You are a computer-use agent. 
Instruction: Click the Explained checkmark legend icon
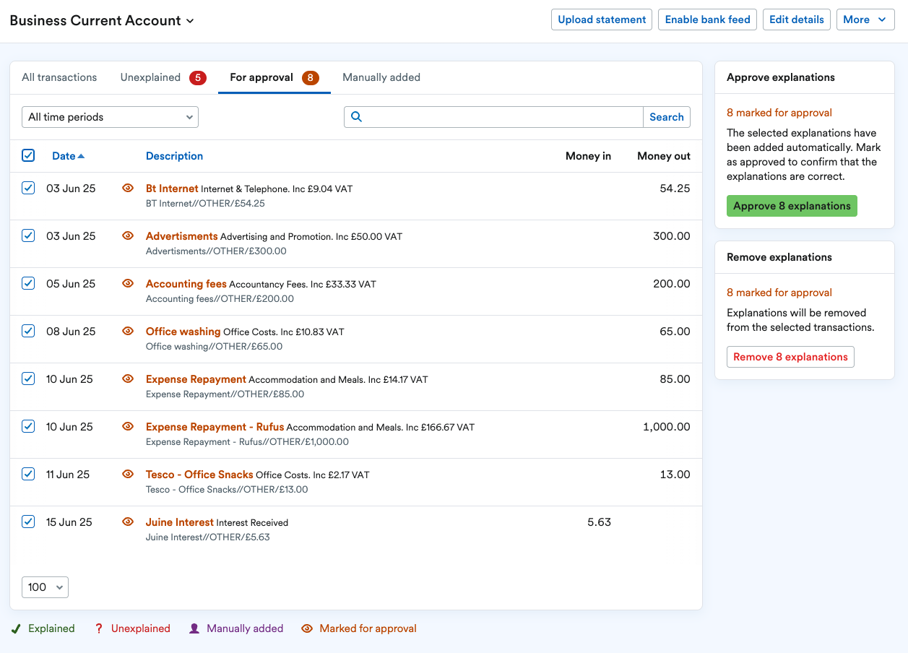(16, 628)
